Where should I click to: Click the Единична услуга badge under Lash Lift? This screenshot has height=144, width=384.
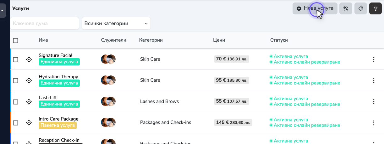(59, 104)
